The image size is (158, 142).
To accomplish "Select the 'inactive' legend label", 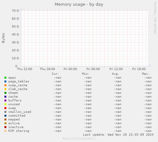I will pos(16,127).
